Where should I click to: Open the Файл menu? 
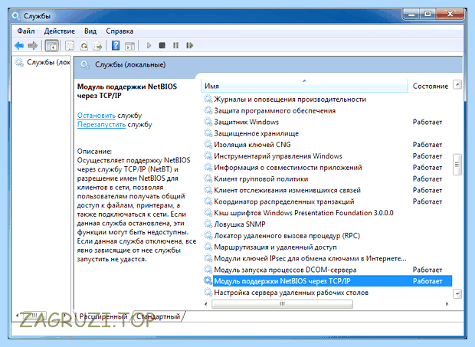(26, 31)
